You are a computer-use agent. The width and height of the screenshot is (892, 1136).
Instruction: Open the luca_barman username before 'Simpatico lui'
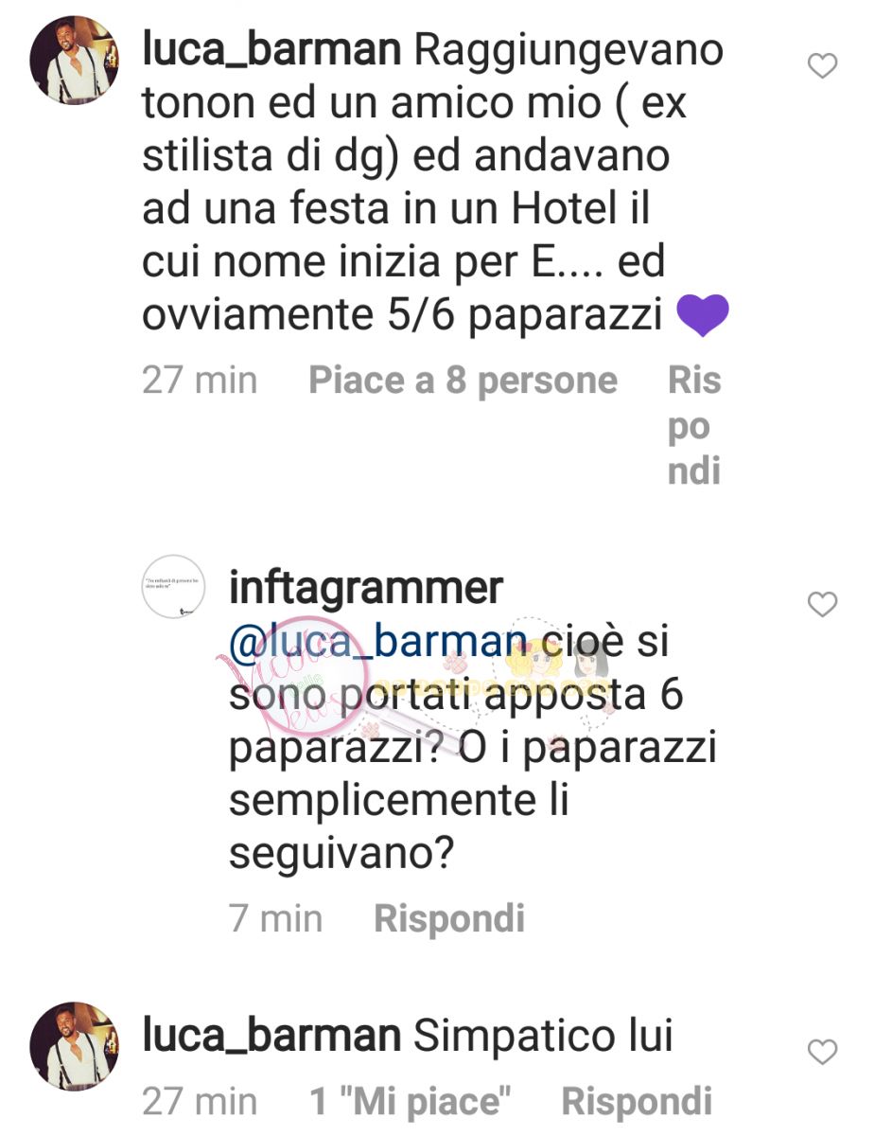click(271, 1037)
